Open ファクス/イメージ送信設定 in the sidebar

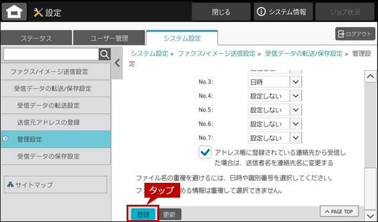[55, 71]
